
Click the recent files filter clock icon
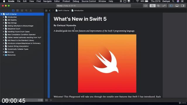[39, 100]
